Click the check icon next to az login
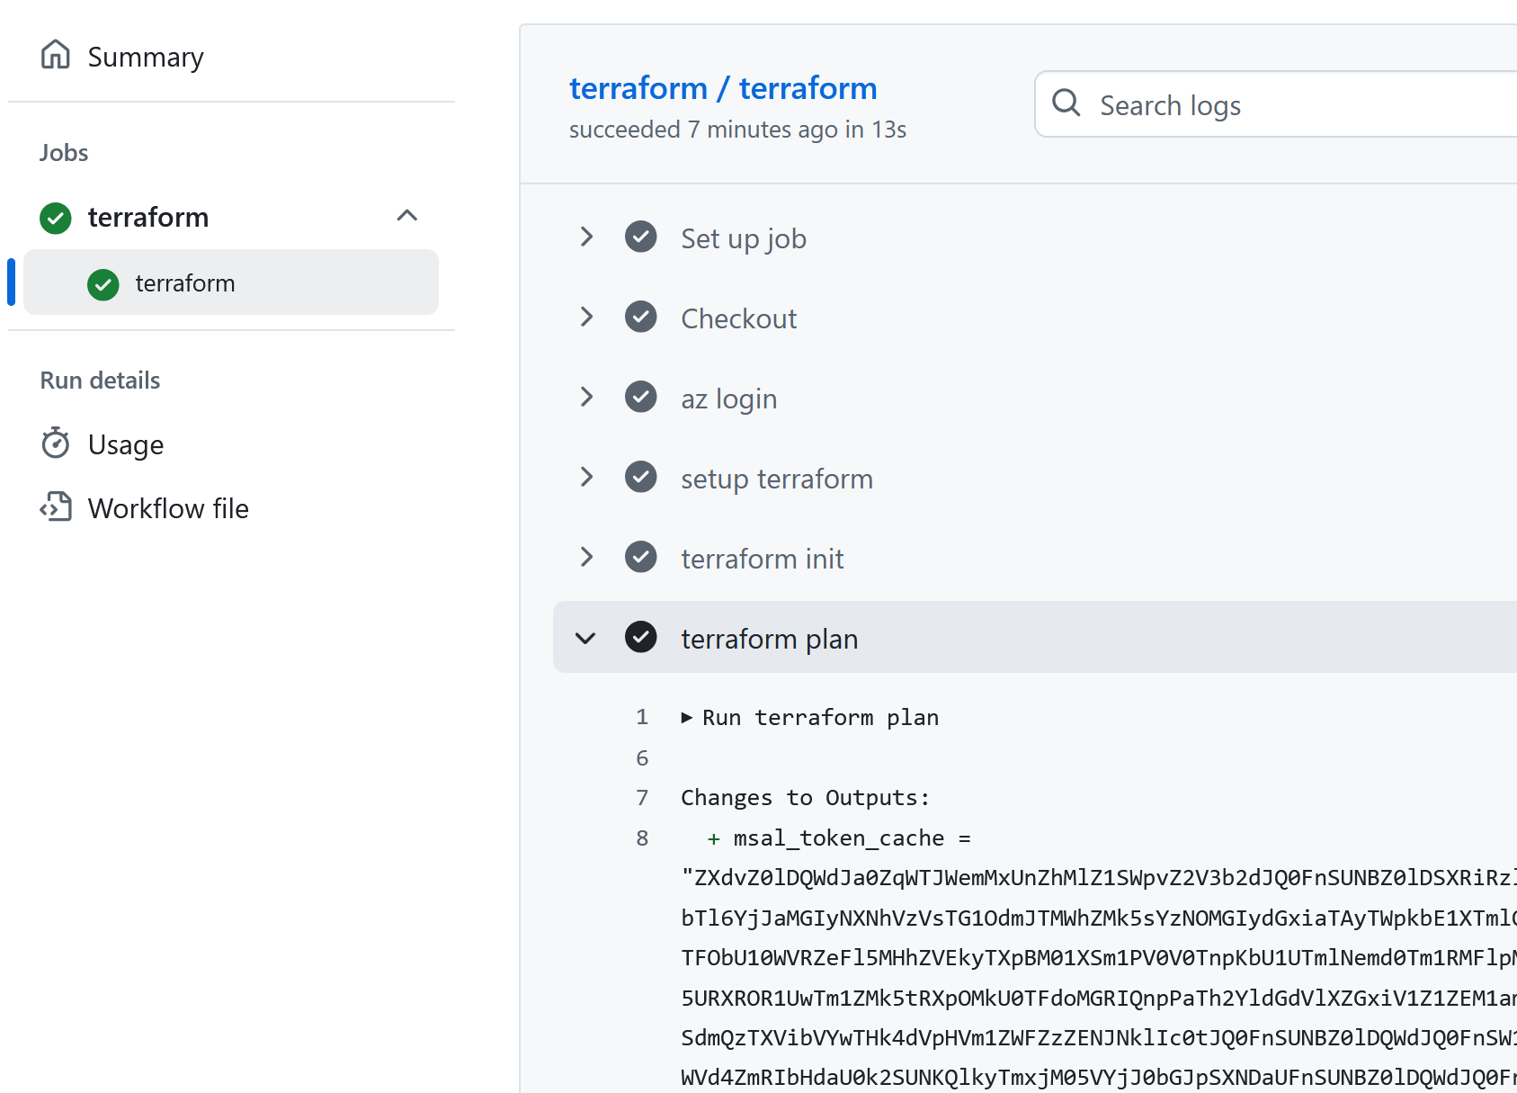Viewport: 1517px width, 1093px height. click(640, 397)
